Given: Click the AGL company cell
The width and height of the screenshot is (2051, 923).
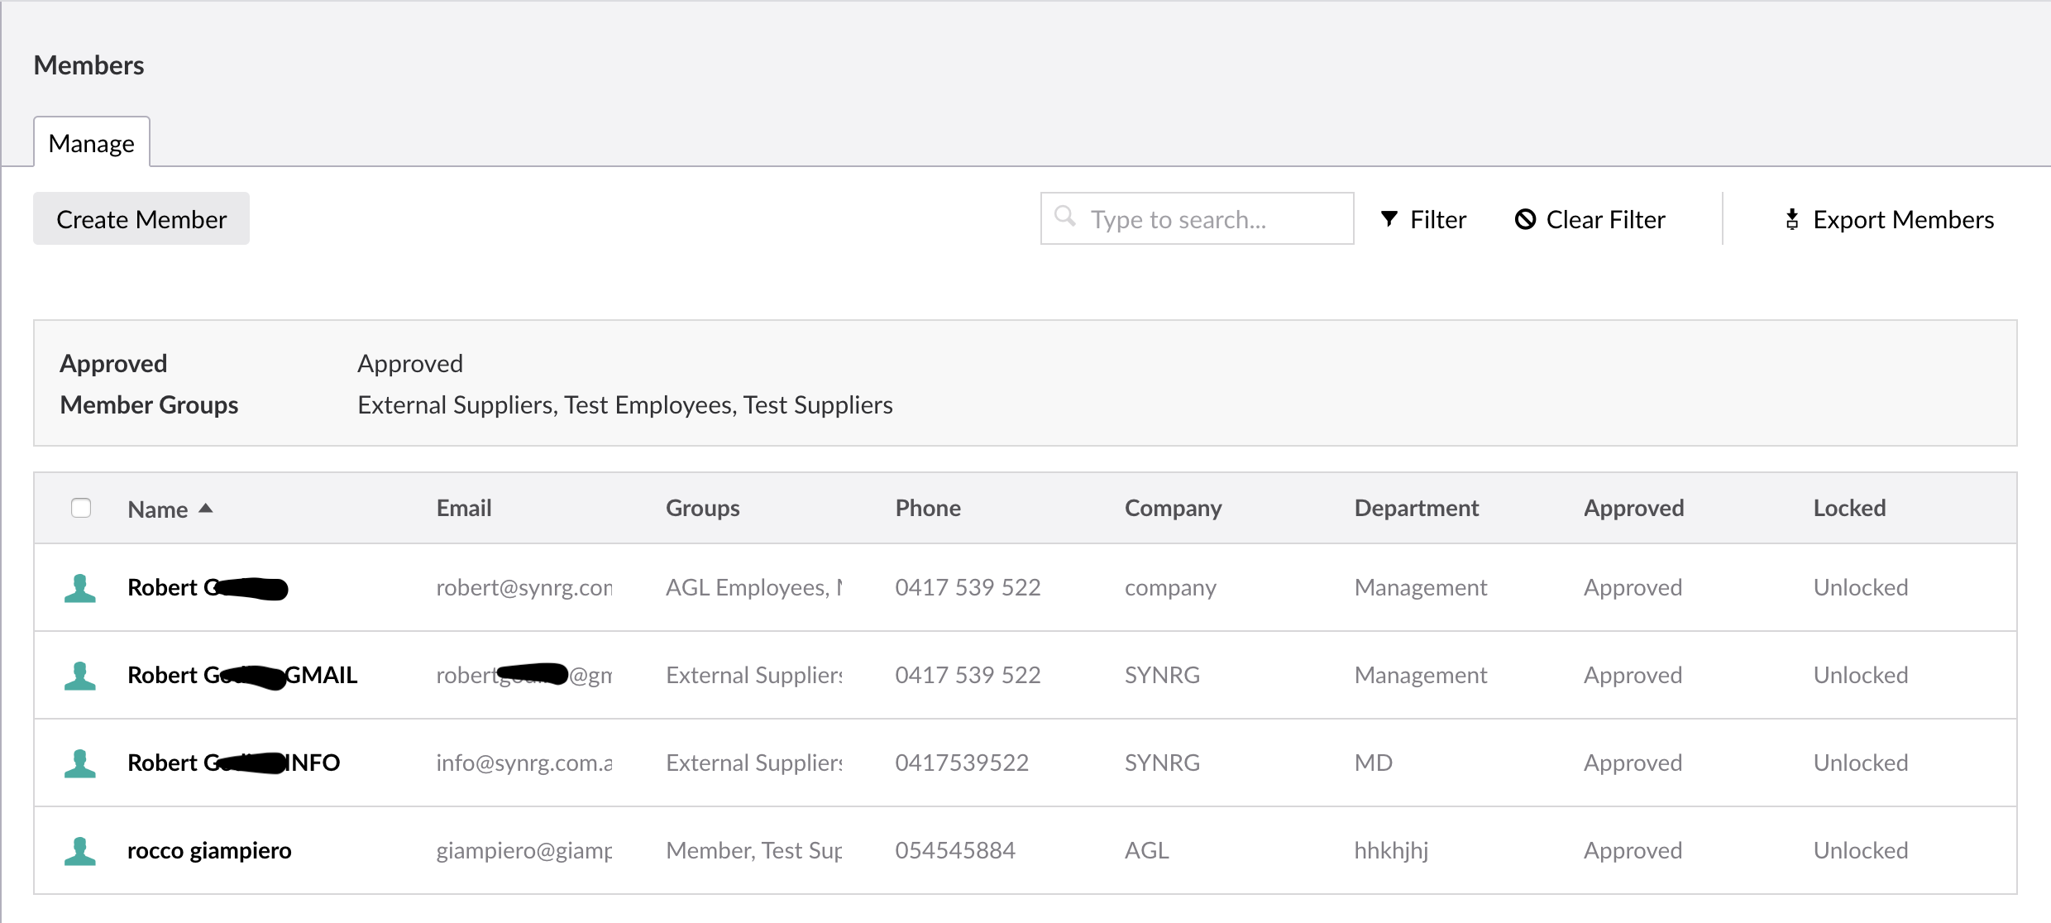Looking at the screenshot, I should point(1147,850).
